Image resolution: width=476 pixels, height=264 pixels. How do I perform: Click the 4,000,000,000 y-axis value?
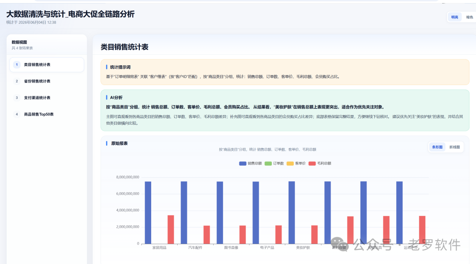click(127, 210)
